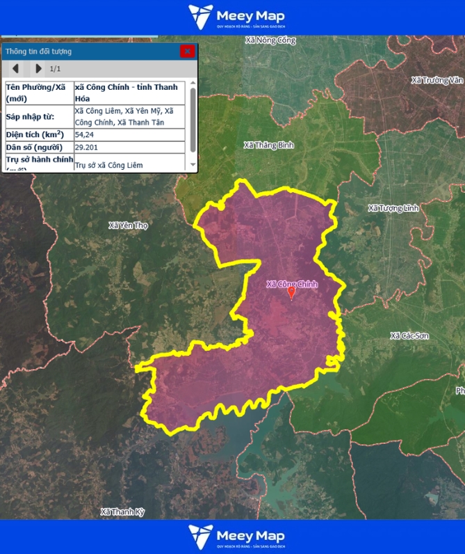Click the 1/1 page counter
Viewport: 465px width, 554px height.
click(x=55, y=68)
